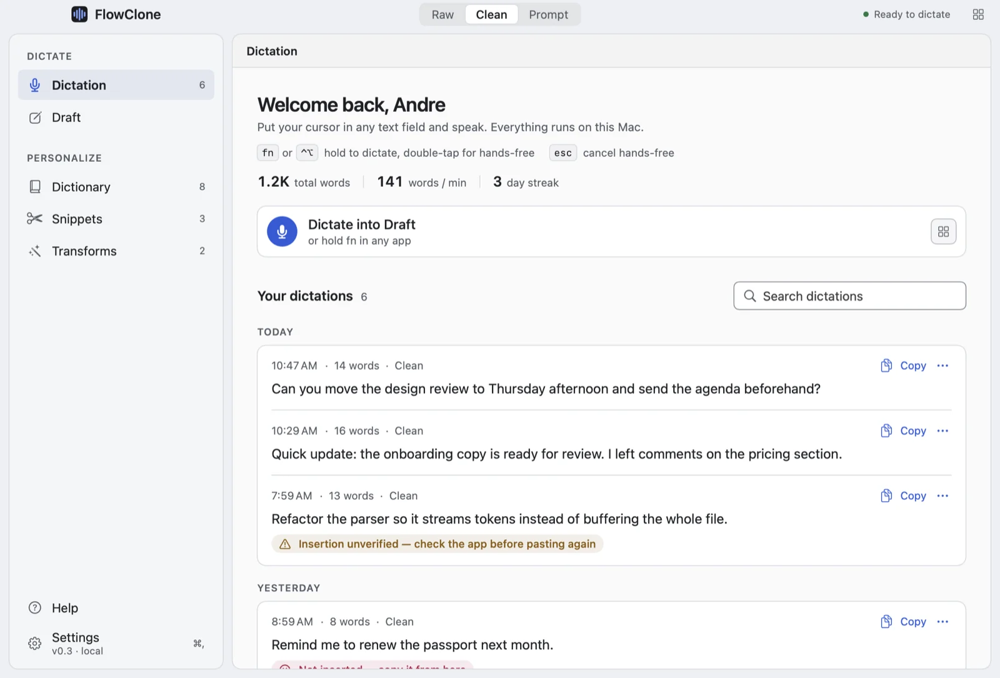
Task: Open more options for the 10:29 AM dictation
Action: coord(942,431)
